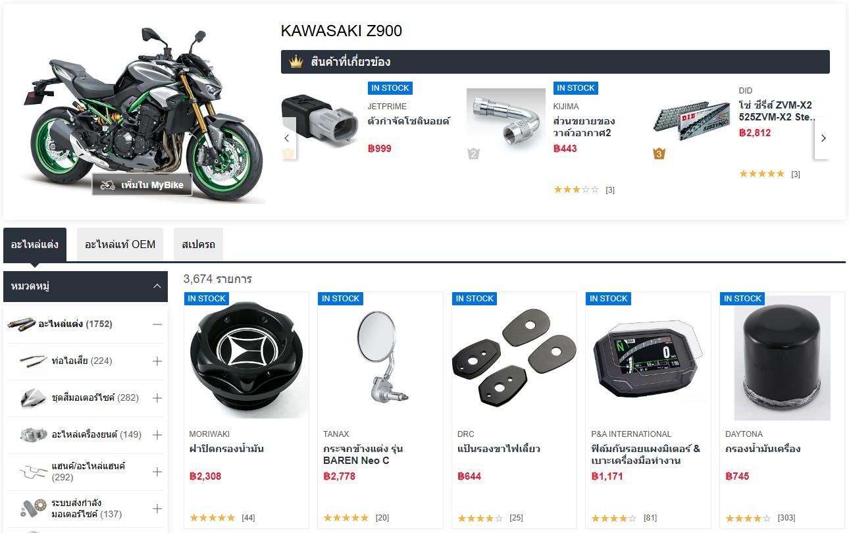849x533 pixels.
Task: Click the fairing trim category icon
Action: click(33, 397)
